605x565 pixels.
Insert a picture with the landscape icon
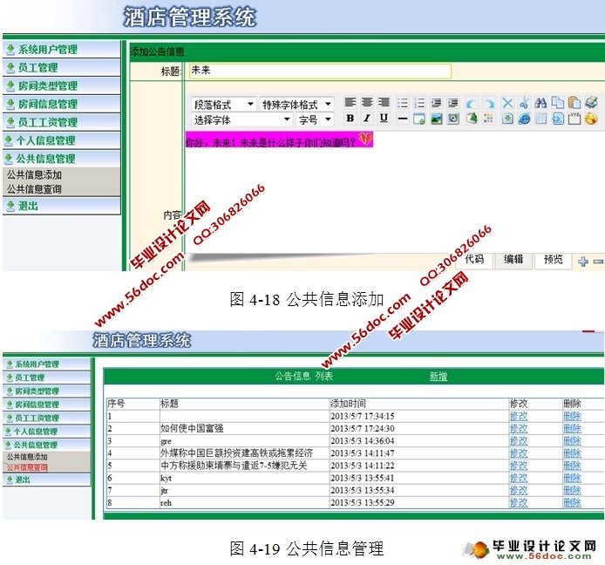pos(436,119)
